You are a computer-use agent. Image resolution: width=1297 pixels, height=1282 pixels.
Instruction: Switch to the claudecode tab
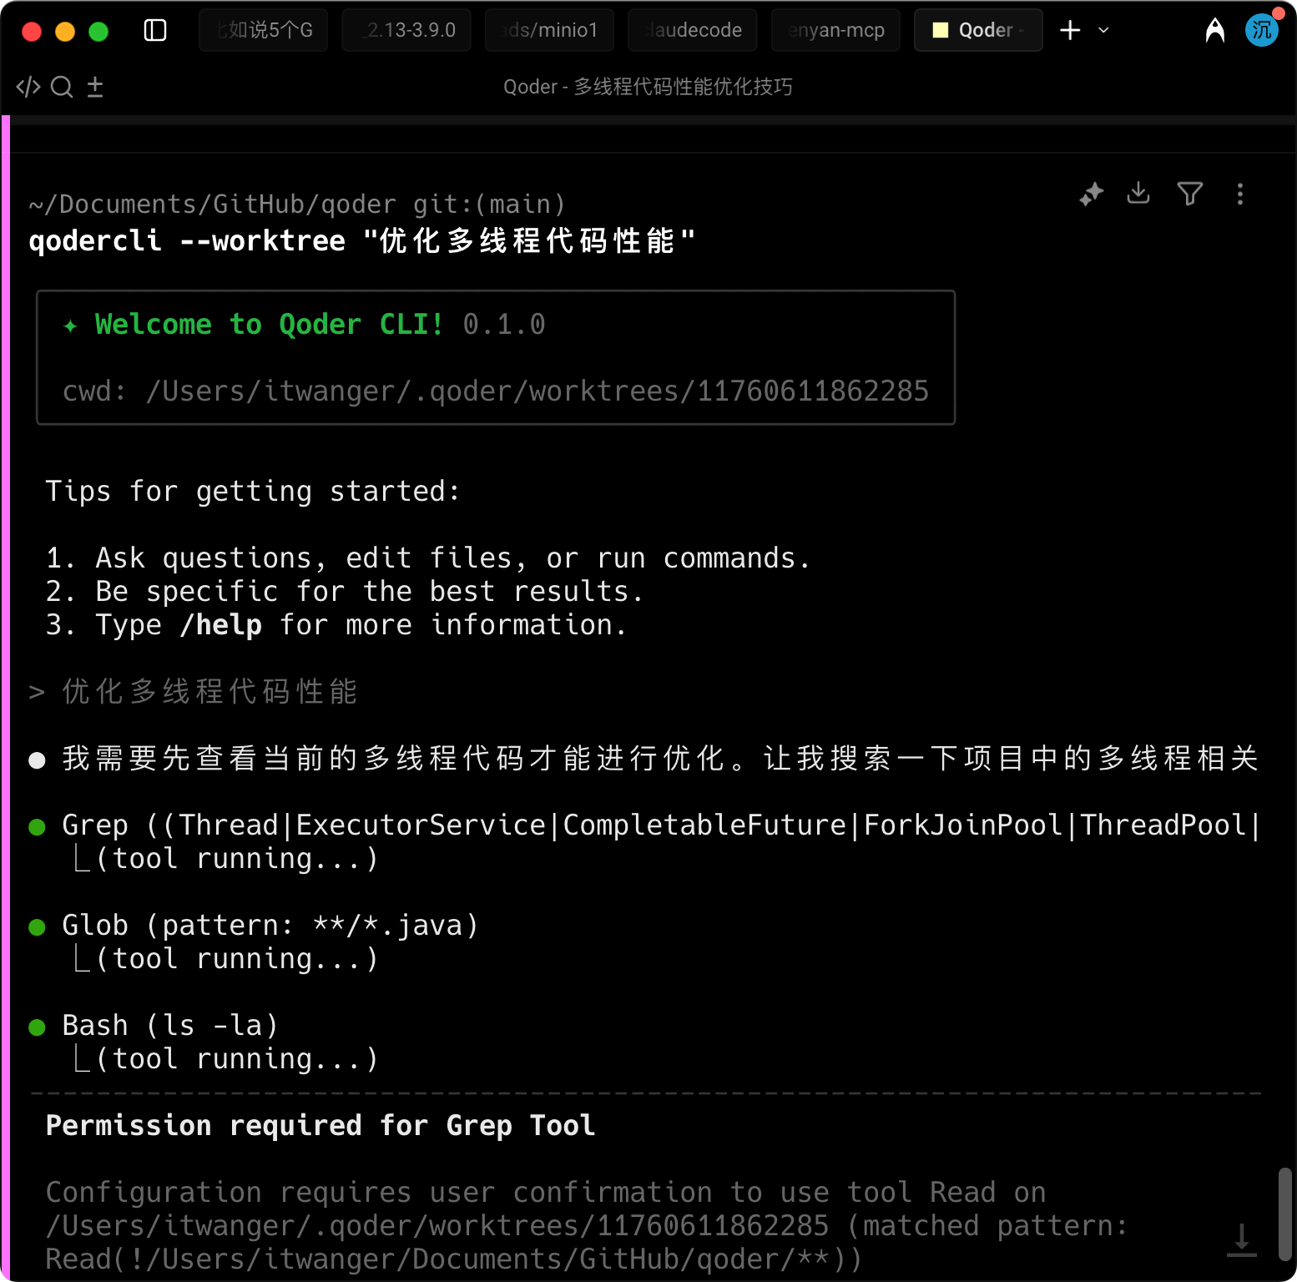[693, 31]
